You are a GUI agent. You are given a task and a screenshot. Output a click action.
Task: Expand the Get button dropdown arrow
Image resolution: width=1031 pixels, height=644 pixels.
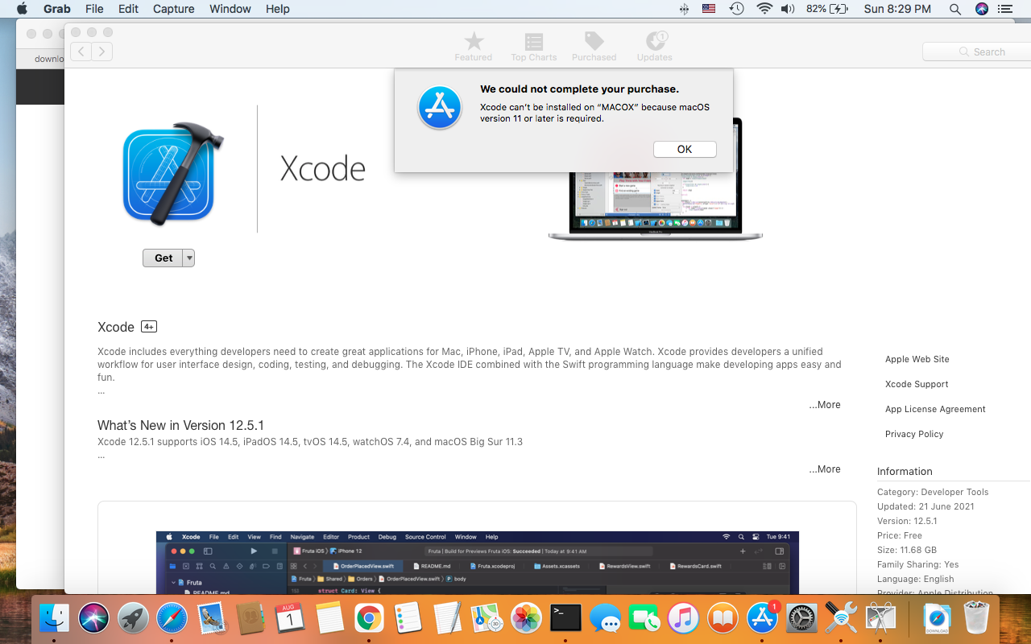188,258
